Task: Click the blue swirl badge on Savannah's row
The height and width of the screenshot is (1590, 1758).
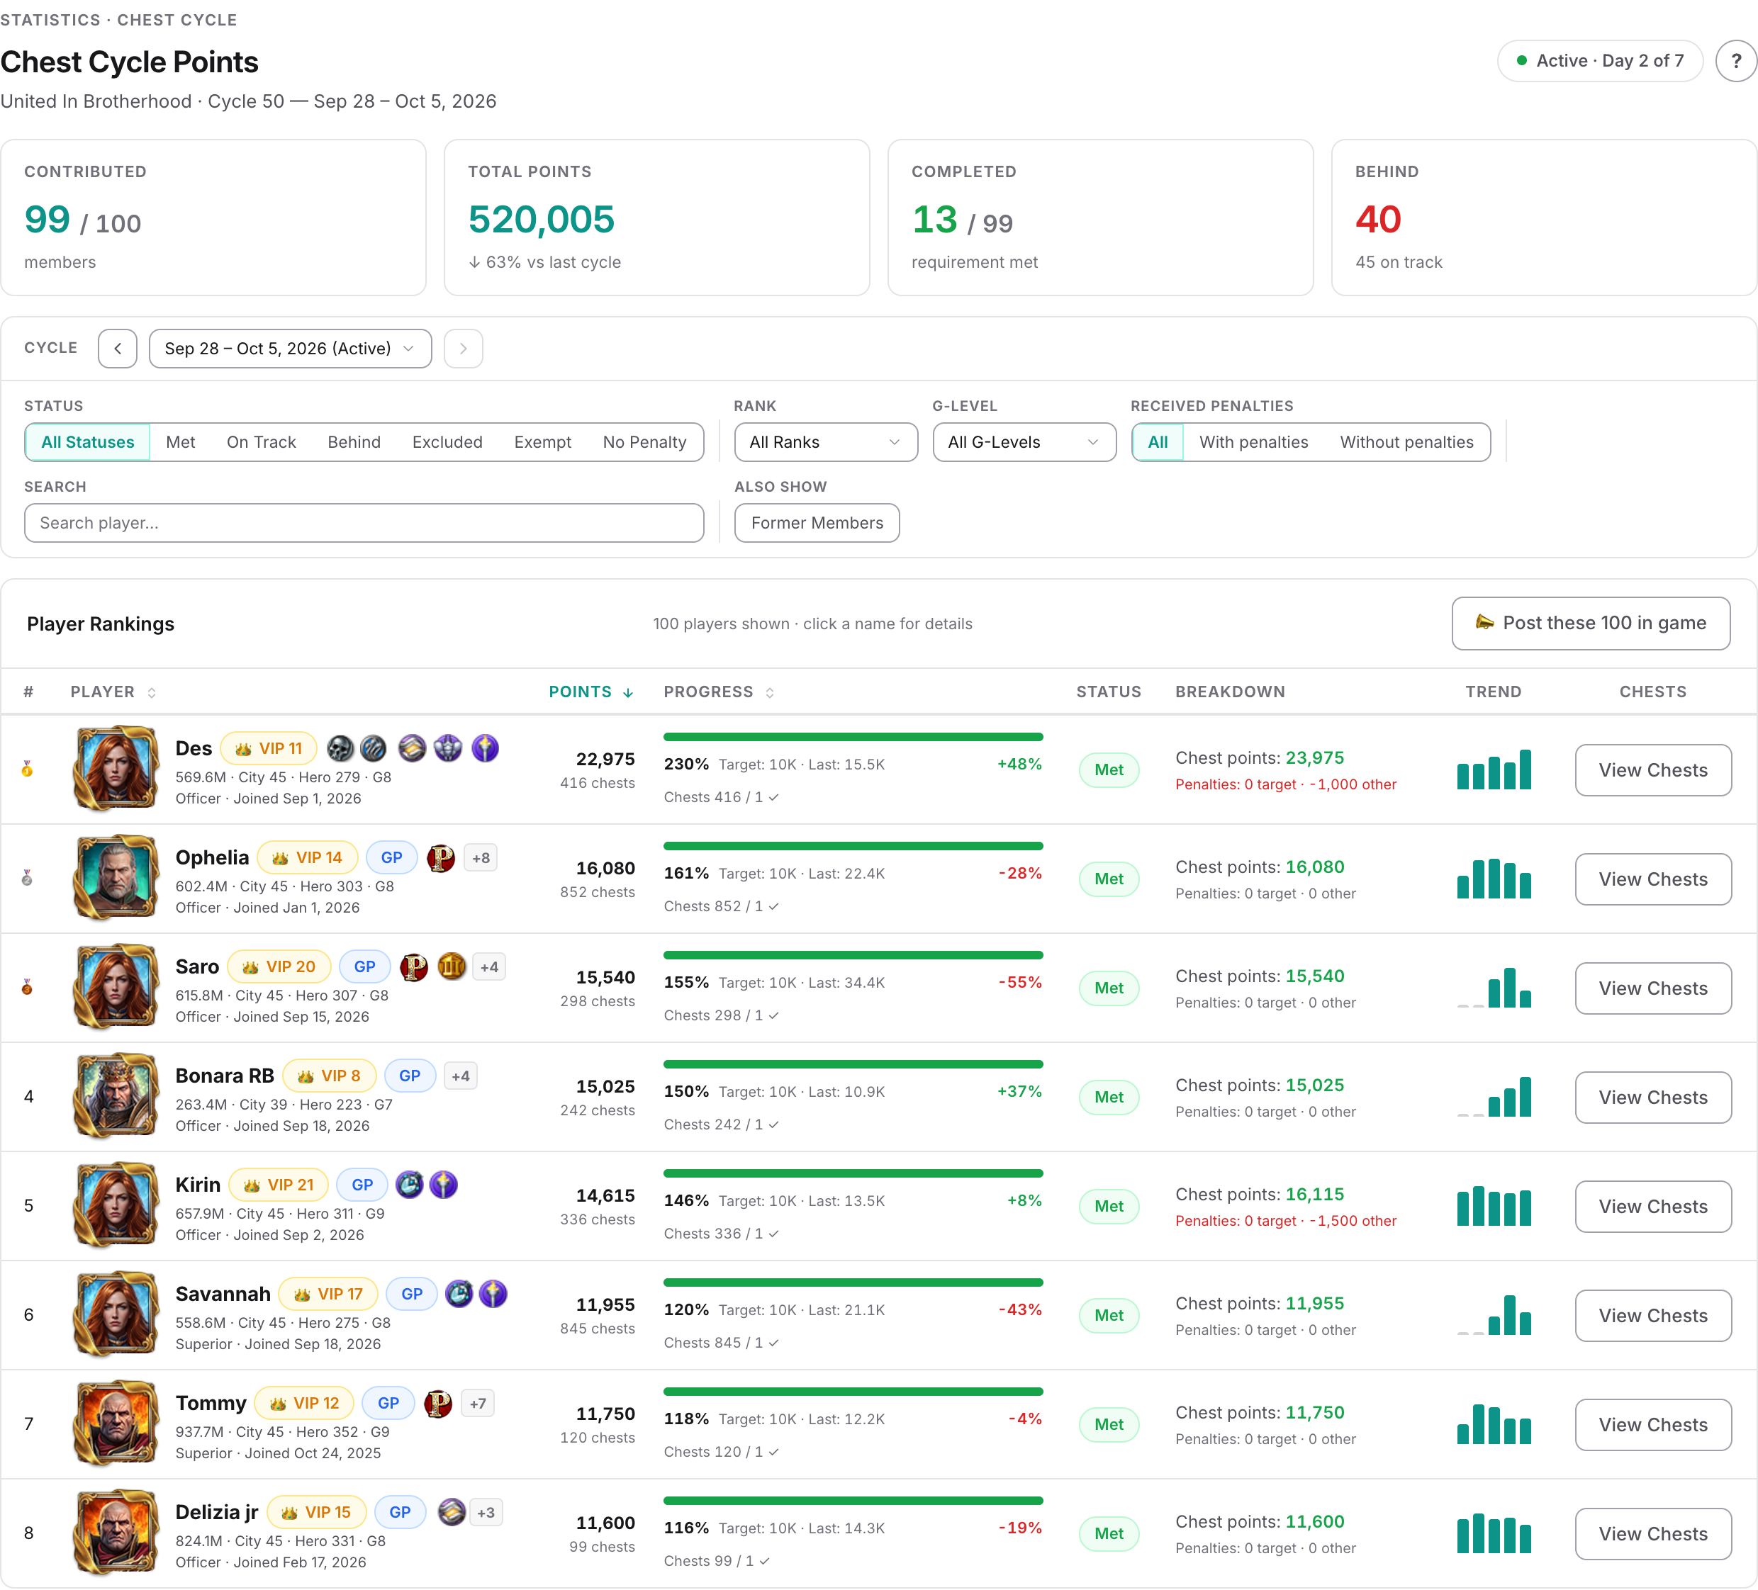Action: coord(459,1294)
